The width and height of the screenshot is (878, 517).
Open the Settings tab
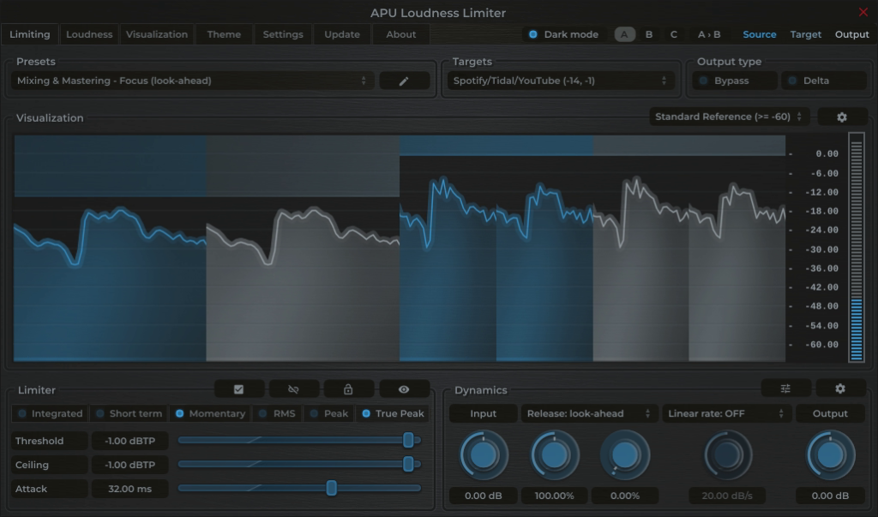click(x=283, y=34)
